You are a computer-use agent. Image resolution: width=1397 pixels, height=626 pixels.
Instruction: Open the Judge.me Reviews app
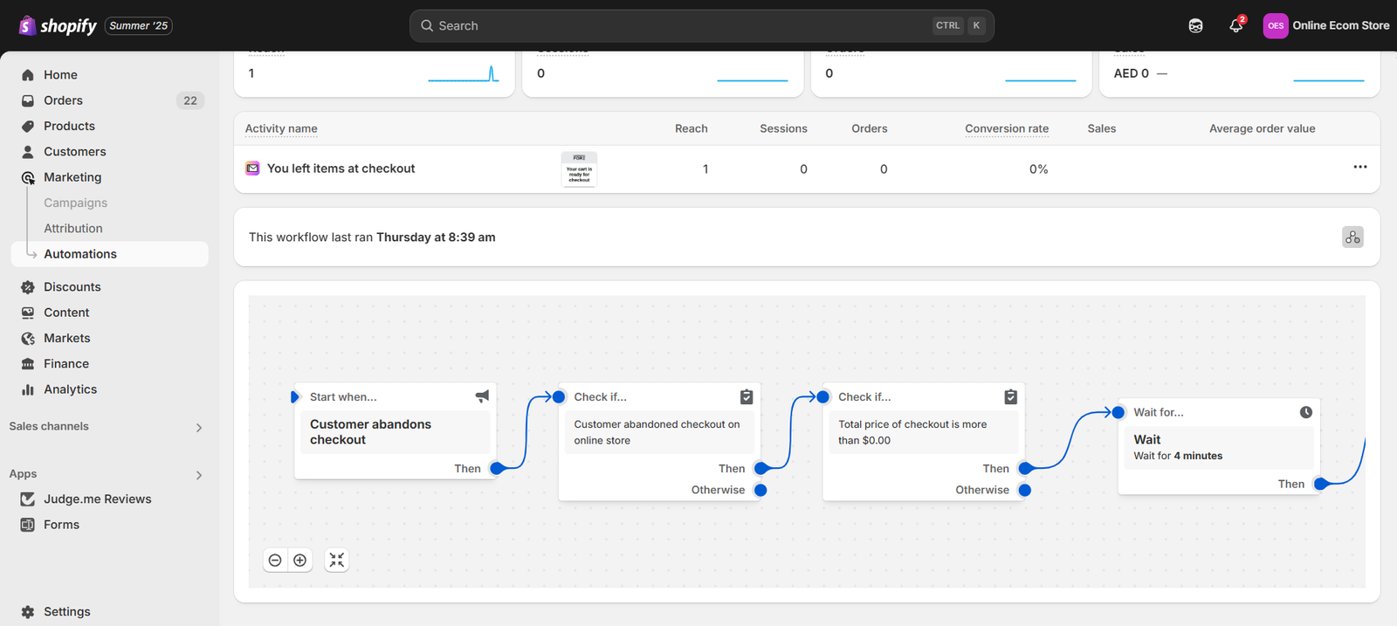coord(97,499)
